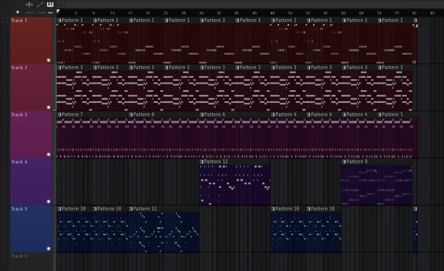Click the Track 6 label
The width and height of the screenshot is (444, 271).
coord(19,256)
